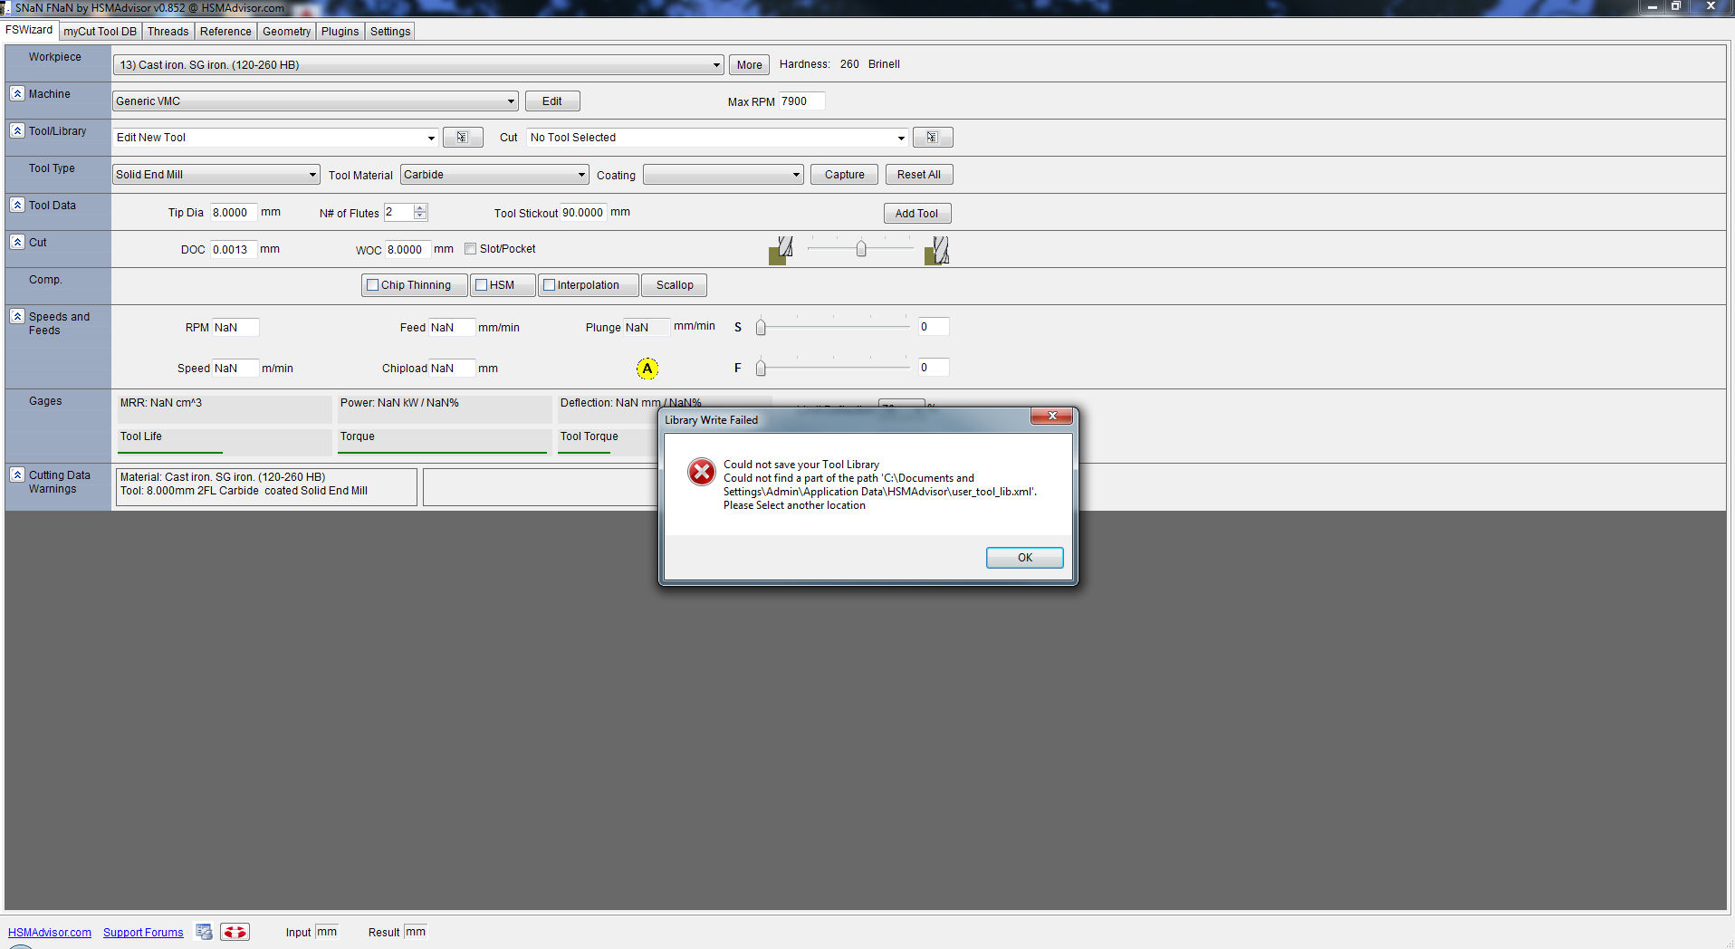Open the Threads tab

pyautogui.click(x=168, y=32)
